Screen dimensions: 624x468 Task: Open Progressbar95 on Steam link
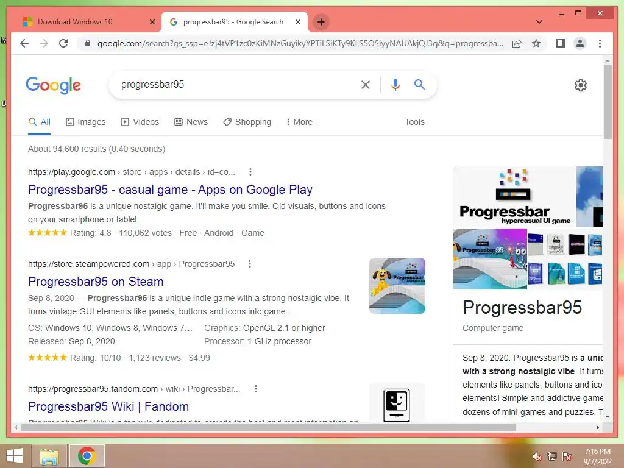96,282
